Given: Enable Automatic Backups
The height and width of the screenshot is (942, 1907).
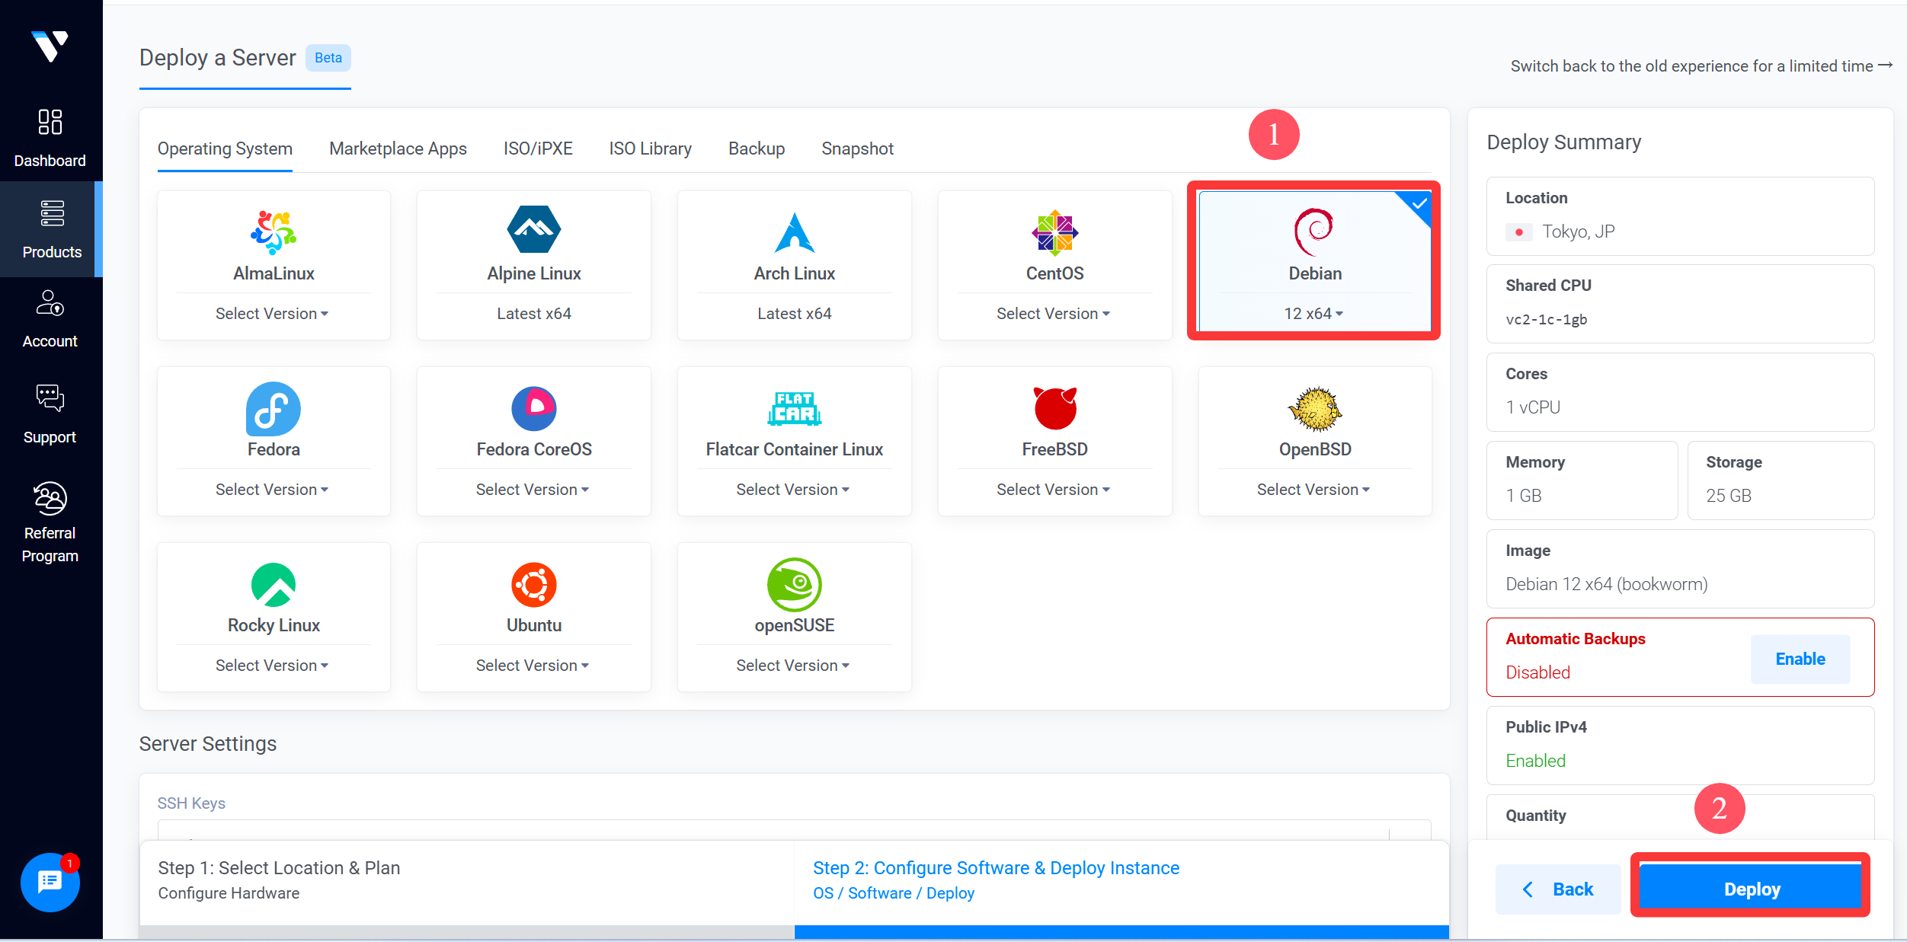Looking at the screenshot, I should (1800, 659).
